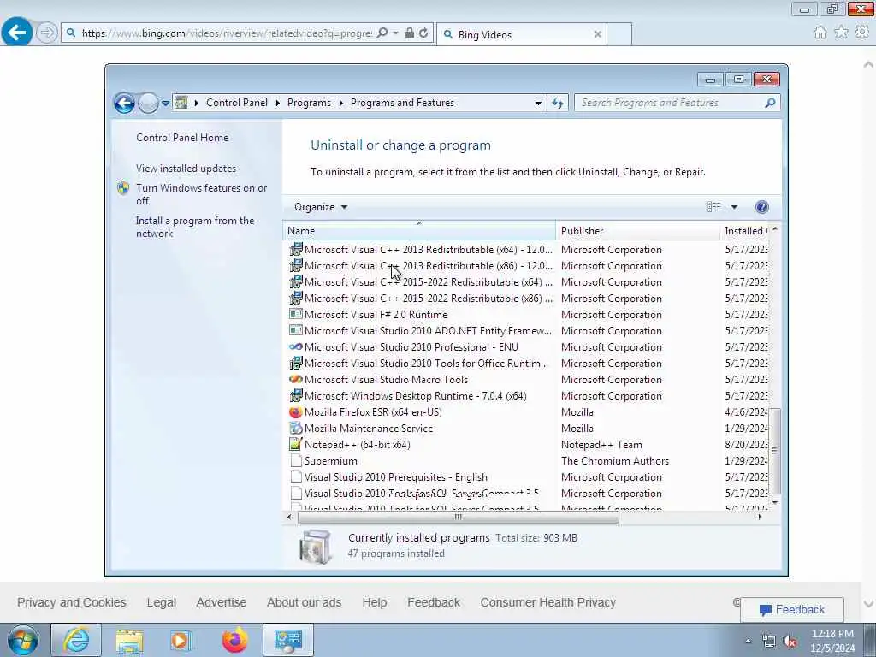Expand the breadcrumb arrow after Programs
This screenshot has width=876, height=657.
(x=340, y=103)
